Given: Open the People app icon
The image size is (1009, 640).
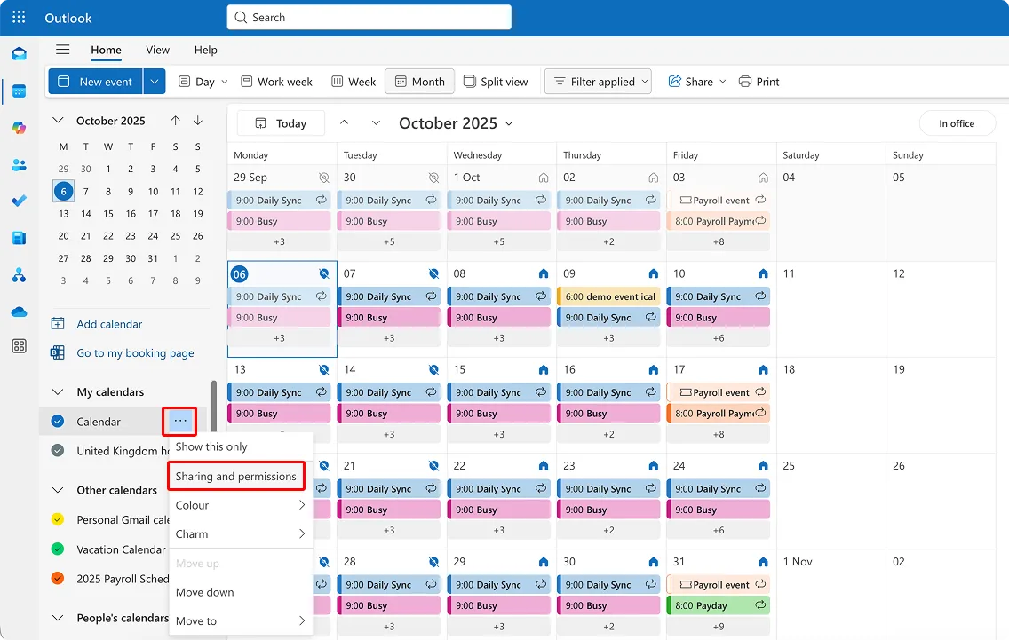Looking at the screenshot, I should tap(19, 163).
